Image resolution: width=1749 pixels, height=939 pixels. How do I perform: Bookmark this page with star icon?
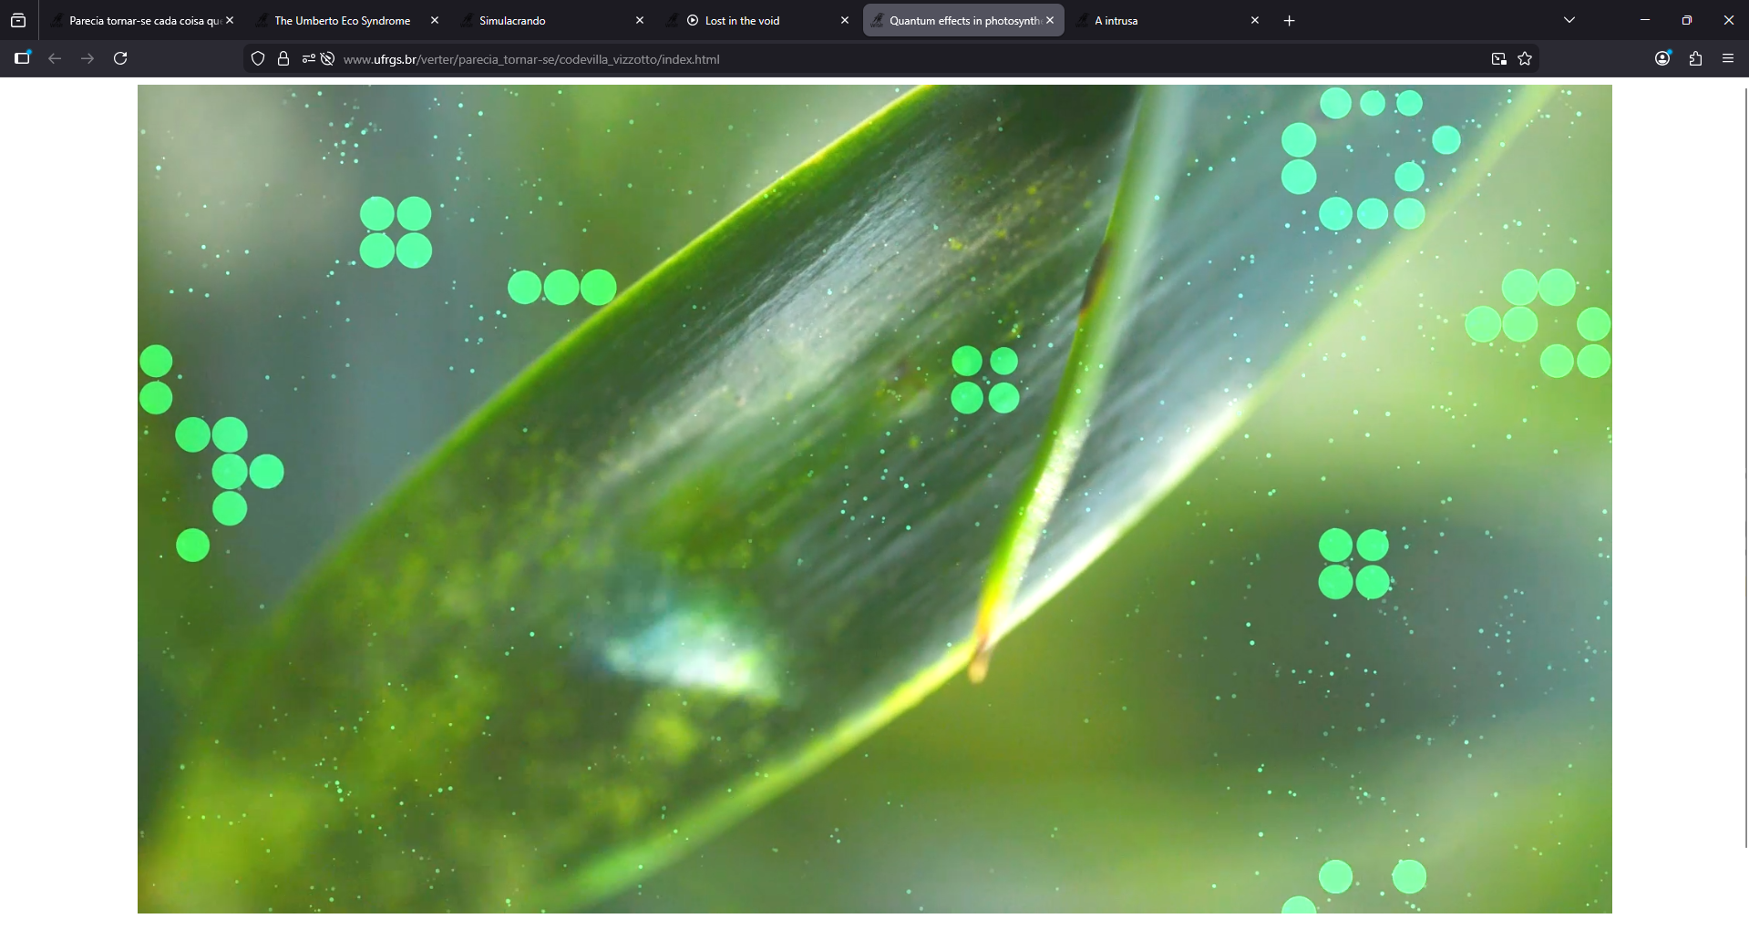pos(1525,59)
